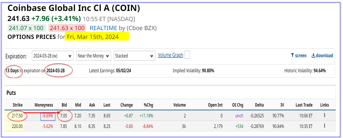Image resolution: width=343 pixels, height=138 pixels.
Task: Open links menu for 217.50 strike row
Action: tap(324, 116)
